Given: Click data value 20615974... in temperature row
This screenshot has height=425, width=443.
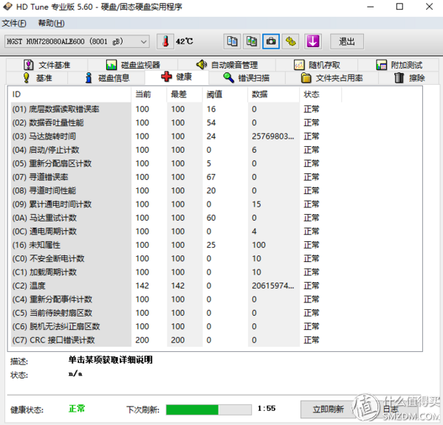Looking at the screenshot, I should [x=273, y=286].
